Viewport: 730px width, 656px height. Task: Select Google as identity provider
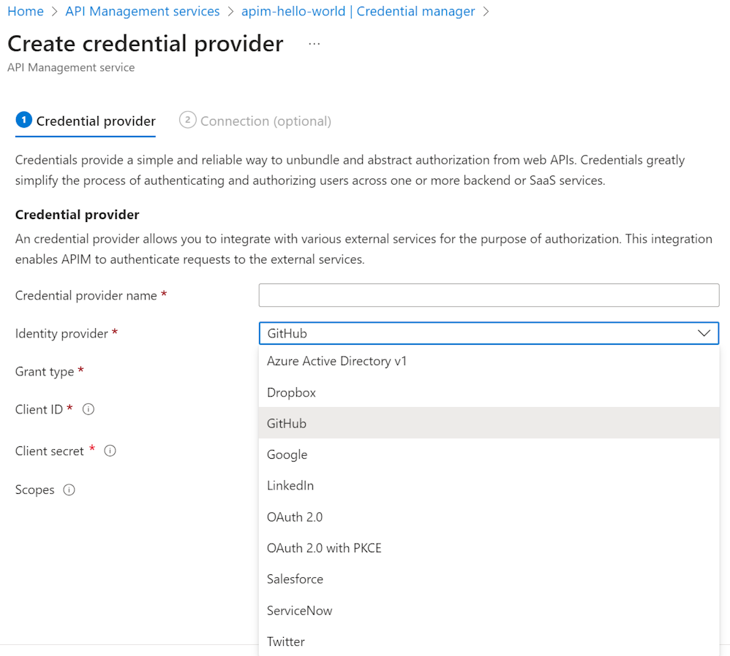(x=489, y=454)
